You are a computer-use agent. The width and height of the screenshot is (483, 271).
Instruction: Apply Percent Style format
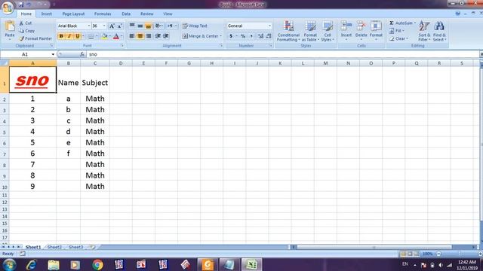click(243, 36)
